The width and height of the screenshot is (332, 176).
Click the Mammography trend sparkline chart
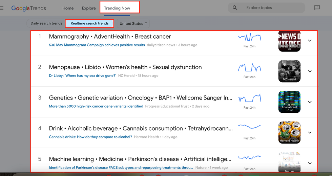249,37
